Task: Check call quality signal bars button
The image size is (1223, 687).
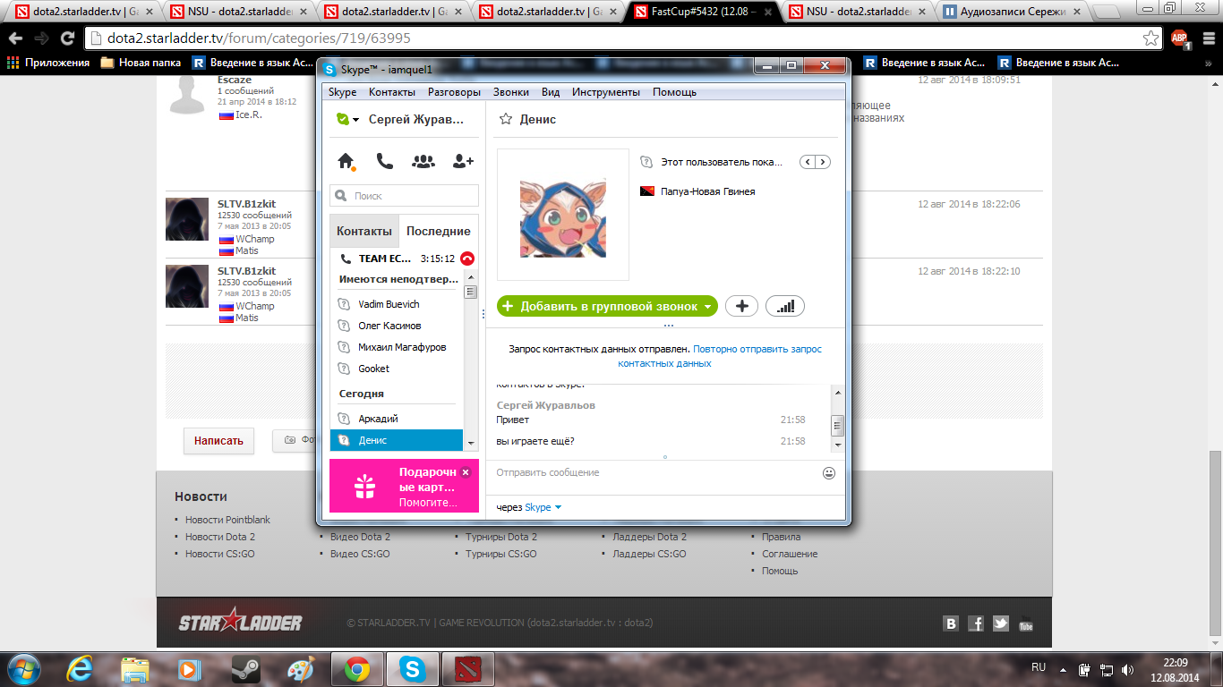Action: coord(785,306)
